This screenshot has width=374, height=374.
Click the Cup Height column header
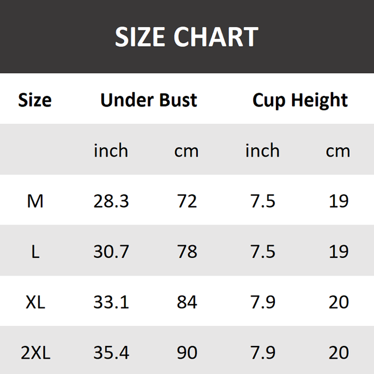coord(300,100)
